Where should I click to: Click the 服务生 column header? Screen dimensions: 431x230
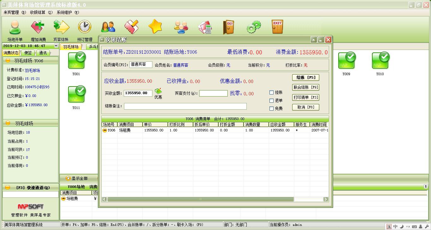(302, 125)
